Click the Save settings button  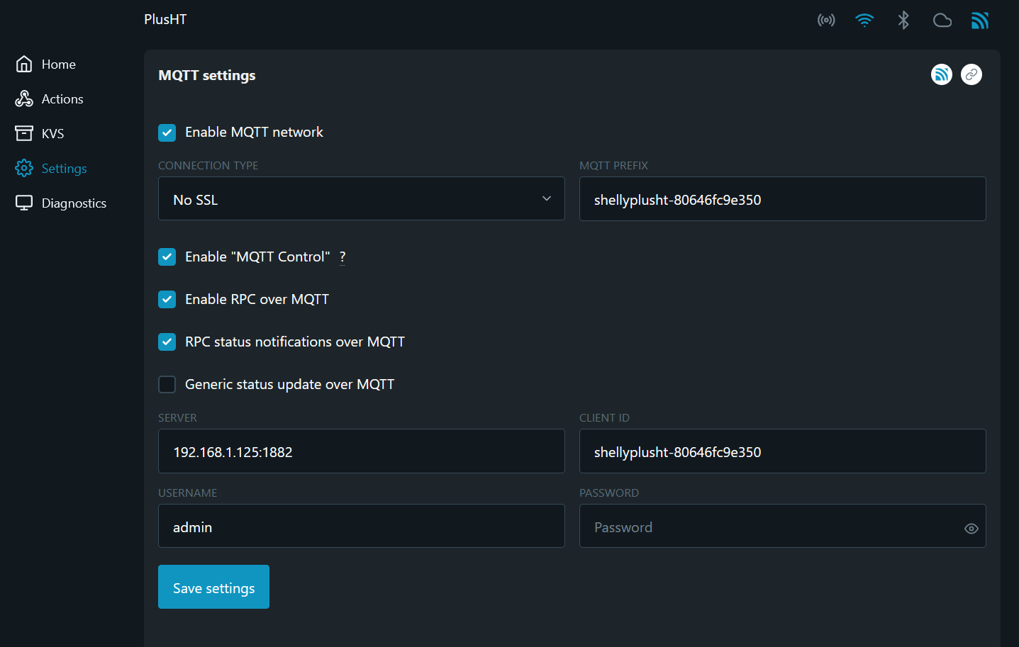(213, 587)
